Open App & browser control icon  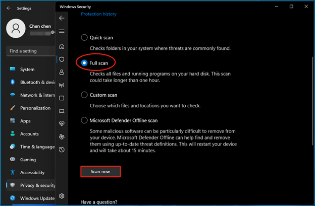point(62,98)
